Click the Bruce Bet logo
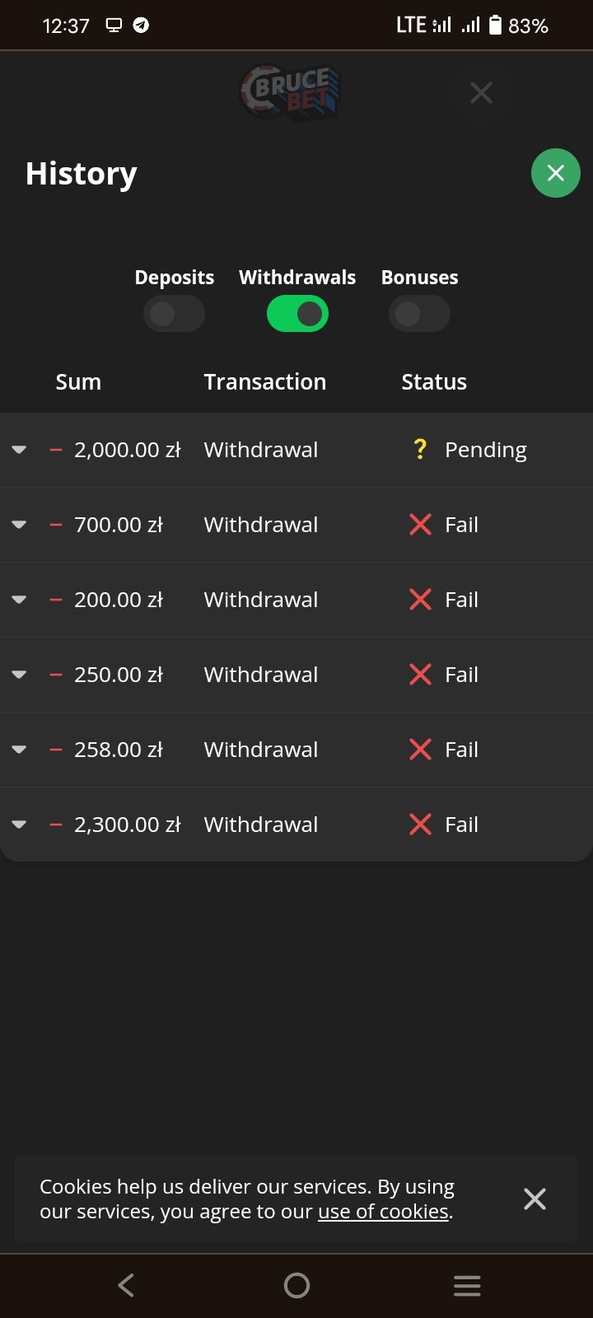 (290, 92)
